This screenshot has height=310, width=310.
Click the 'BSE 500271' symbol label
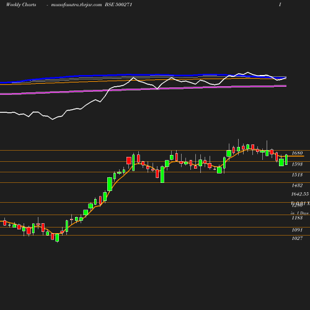[x=118, y=4]
